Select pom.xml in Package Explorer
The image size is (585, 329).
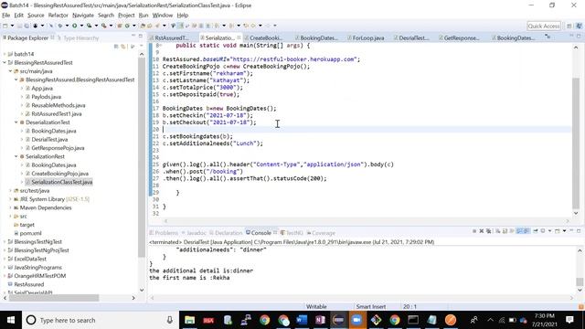pyautogui.click(x=30, y=234)
